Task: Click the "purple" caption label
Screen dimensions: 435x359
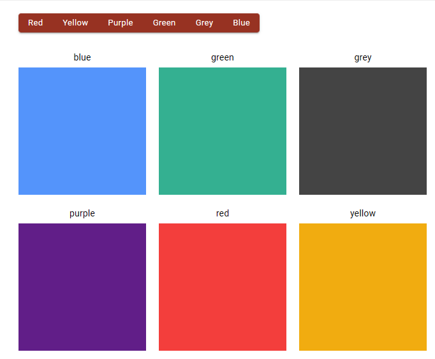Action: [82, 213]
